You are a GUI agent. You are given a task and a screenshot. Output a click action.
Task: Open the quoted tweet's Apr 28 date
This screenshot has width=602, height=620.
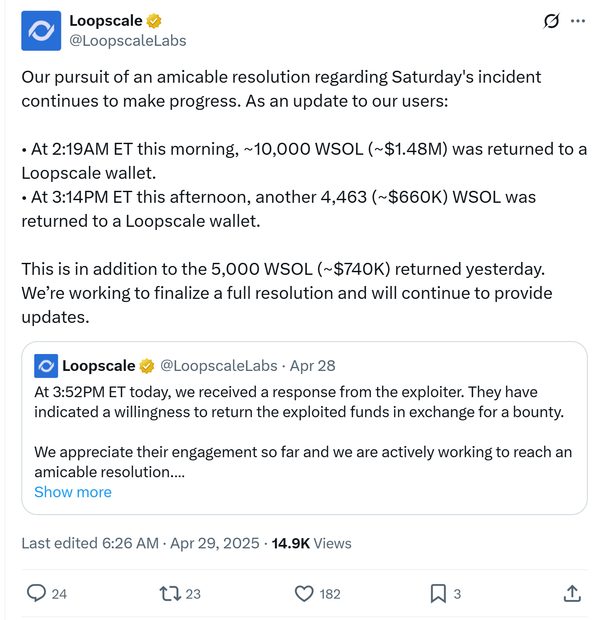pyautogui.click(x=313, y=366)
